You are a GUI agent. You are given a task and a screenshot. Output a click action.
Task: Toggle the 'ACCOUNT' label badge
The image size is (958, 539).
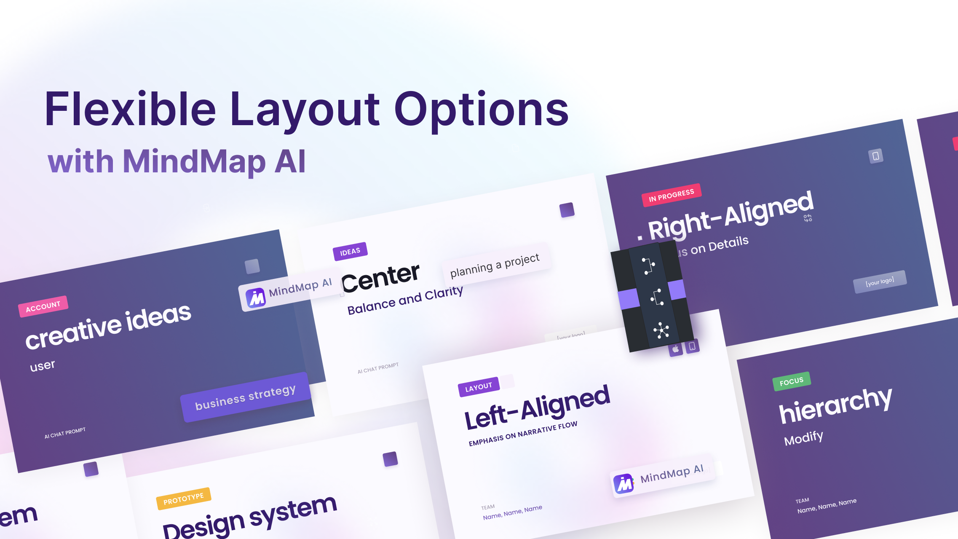point(43,305)
